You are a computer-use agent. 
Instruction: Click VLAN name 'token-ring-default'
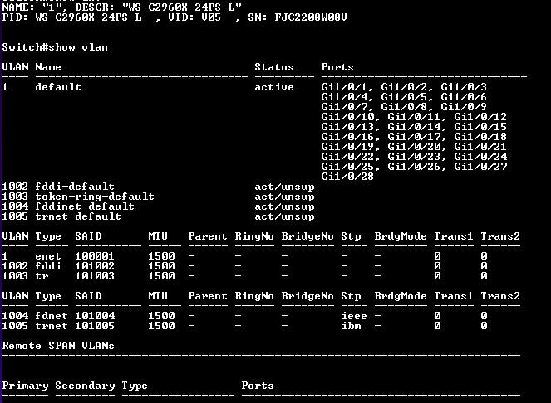pyautogui.click(x=95, y=197)
